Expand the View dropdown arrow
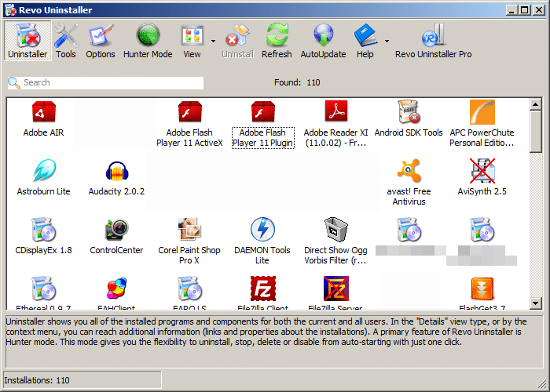The width and height of the screenshot is (550, 392). pos(213,41)
